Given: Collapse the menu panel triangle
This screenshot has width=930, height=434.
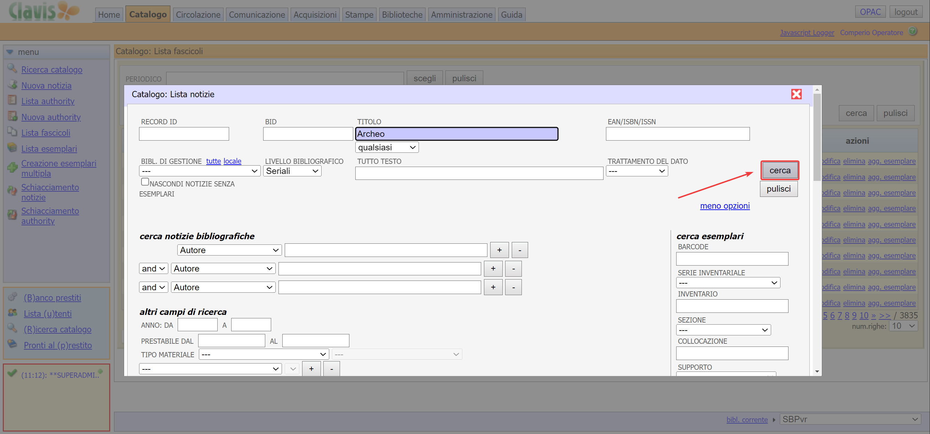Looking at the screenshot, I should (x=10, y=52).
